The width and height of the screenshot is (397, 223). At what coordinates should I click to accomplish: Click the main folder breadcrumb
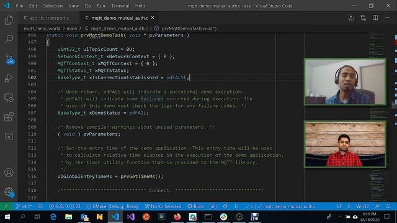click(72, 28)
